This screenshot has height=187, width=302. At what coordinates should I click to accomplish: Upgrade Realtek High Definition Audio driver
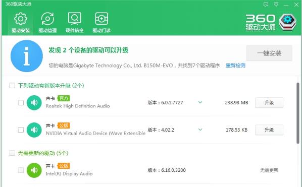click(269, 103)
